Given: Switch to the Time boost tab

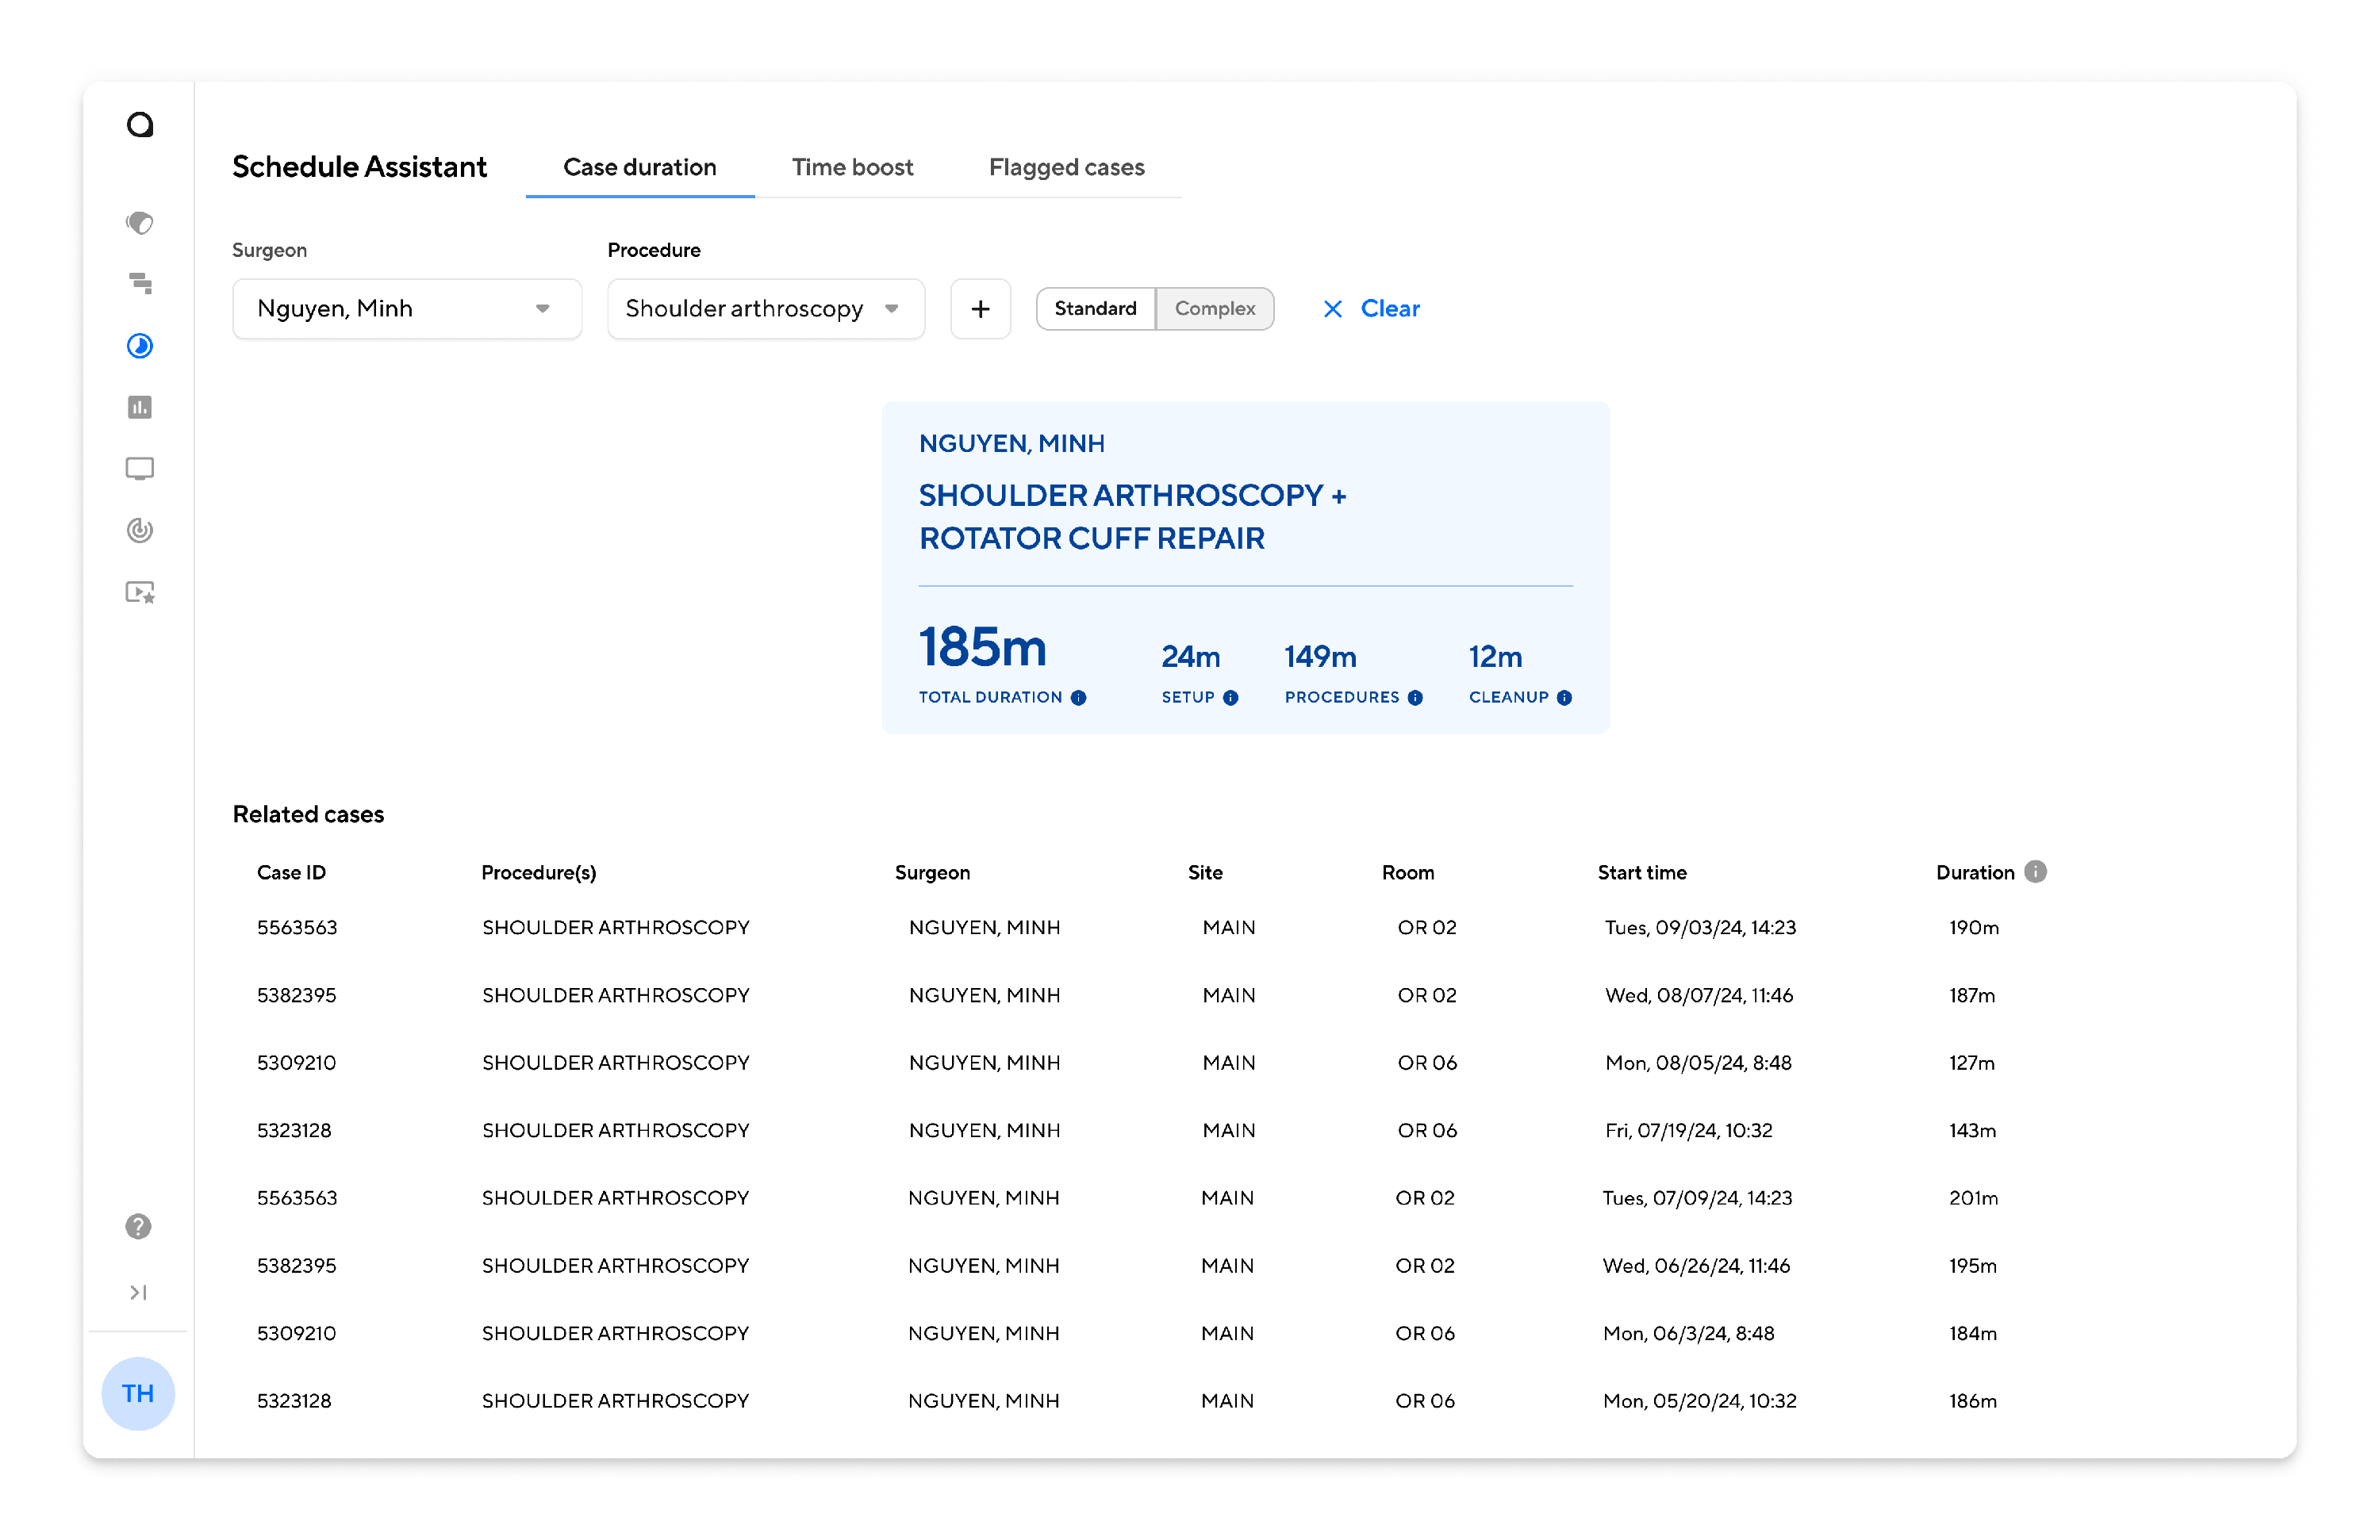Looking at the screenshot, I should (x=852, y=167).
